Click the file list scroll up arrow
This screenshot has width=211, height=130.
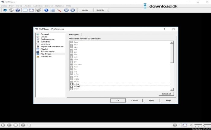tap(172, 42)
